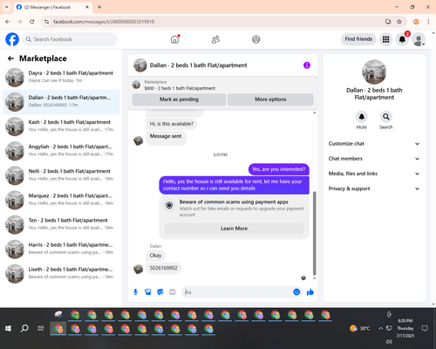Click the Aa message input field
Screen dimensions: 436x349
click(238, 292)
